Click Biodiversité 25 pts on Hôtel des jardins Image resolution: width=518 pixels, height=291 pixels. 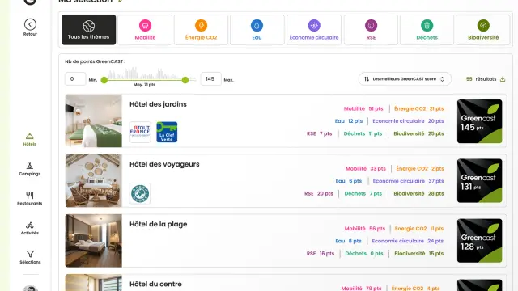pos(418,133)
